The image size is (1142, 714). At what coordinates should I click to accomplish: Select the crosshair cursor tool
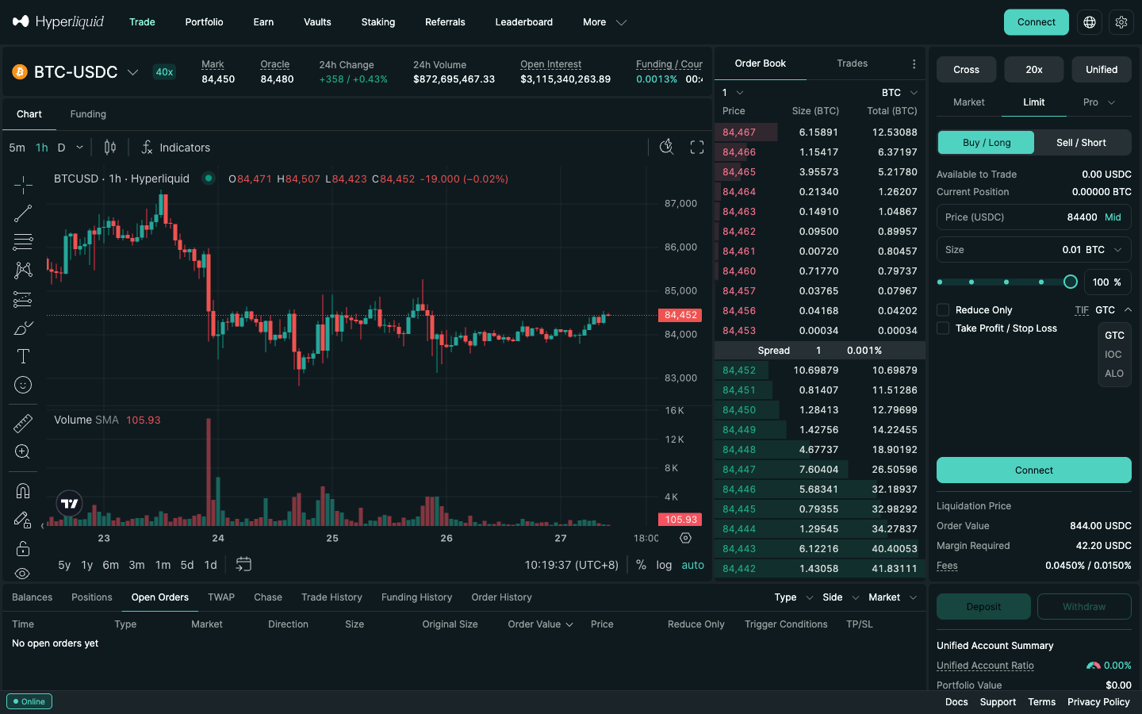[23, 185]
